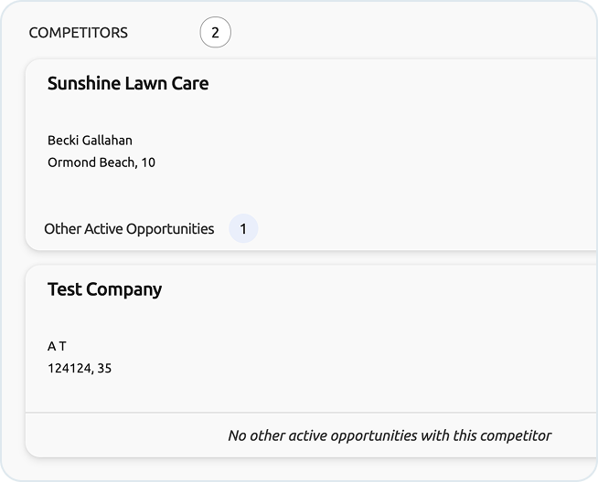Open the Test Company competitor title
This screenshot has width=598, height=482.
(x=104, y=290)
